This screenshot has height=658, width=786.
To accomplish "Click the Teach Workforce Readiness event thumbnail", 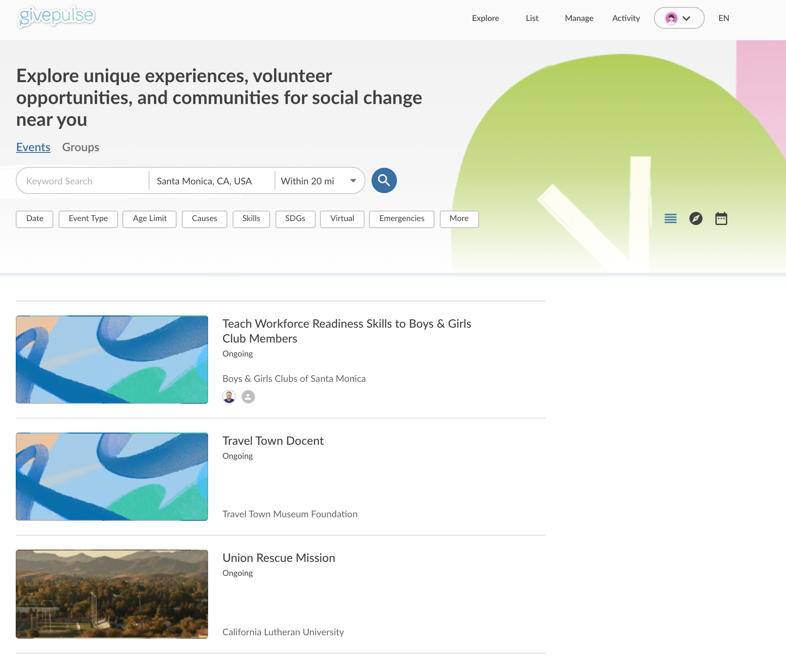I will coord(112,360).
